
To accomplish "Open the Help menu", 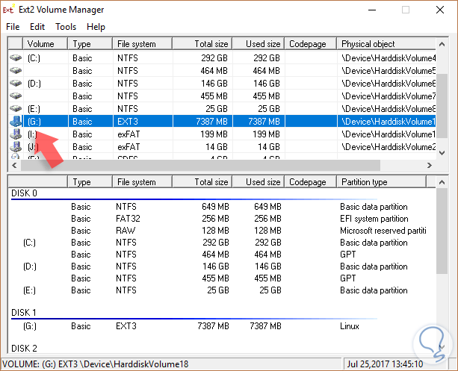I will click(x=96, y=27).
